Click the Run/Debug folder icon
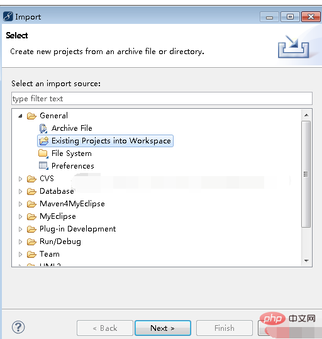Image resolution: width=322 pixels, height=339 pixels. click(31, 242)
